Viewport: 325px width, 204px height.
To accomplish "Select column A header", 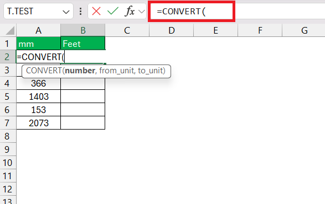I will 38,30.
